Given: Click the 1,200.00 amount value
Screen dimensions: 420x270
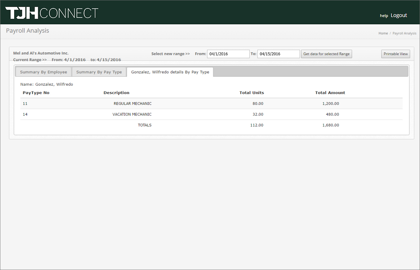Looking at the screenshot, I should coord(331,103).
